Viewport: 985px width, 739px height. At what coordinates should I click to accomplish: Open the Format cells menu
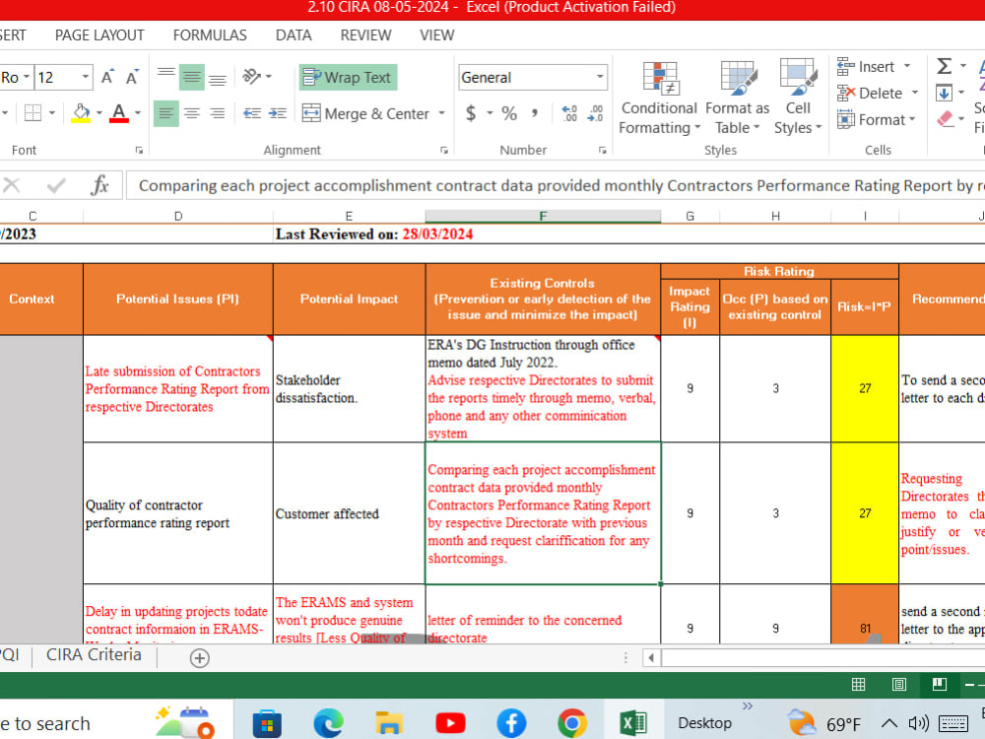click(876, 119)
